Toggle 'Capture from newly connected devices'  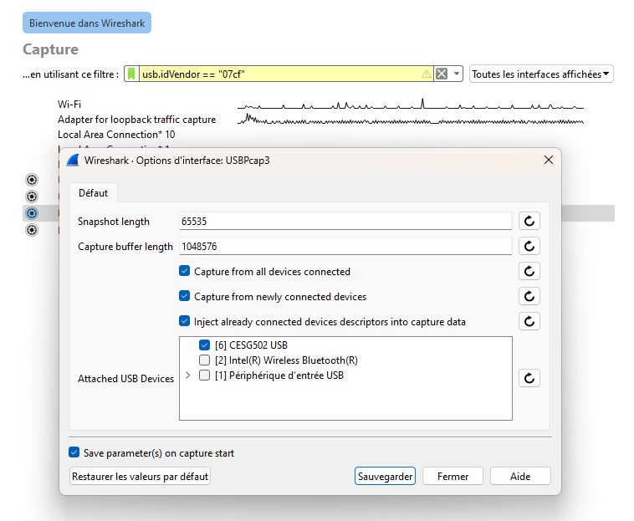coord(185,296)
